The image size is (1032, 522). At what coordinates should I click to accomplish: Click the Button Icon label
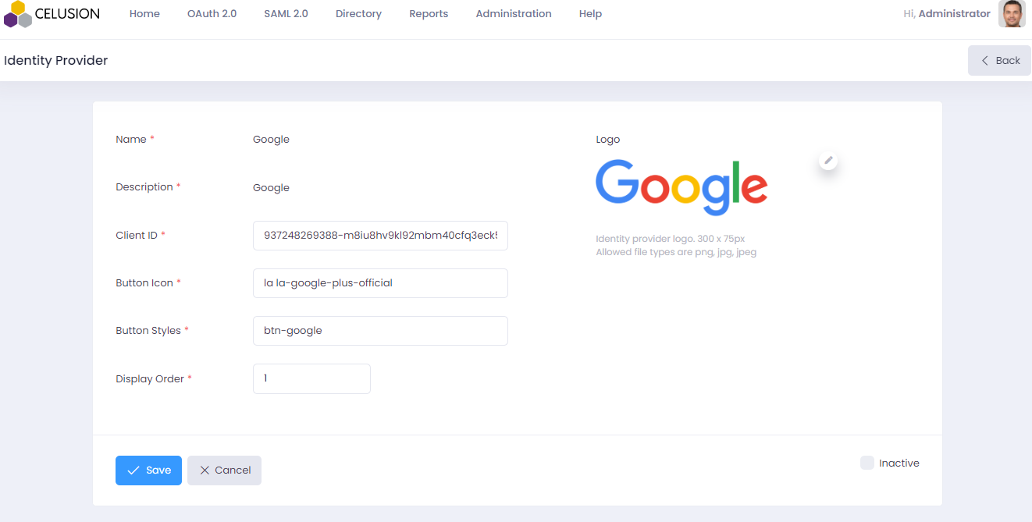144,282
